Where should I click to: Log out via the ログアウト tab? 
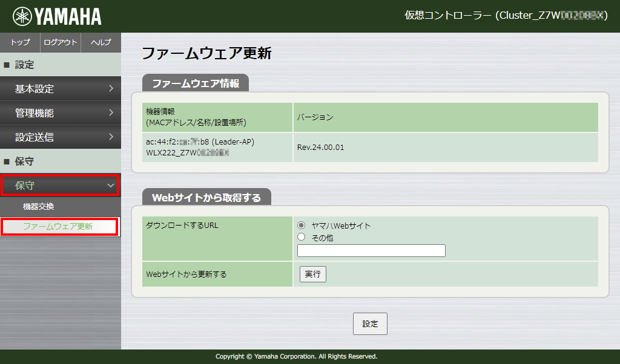click(x=61, y=42)
